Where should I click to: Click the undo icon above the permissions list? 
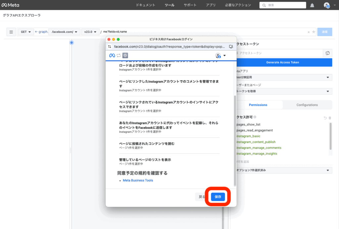click(325, 118)
